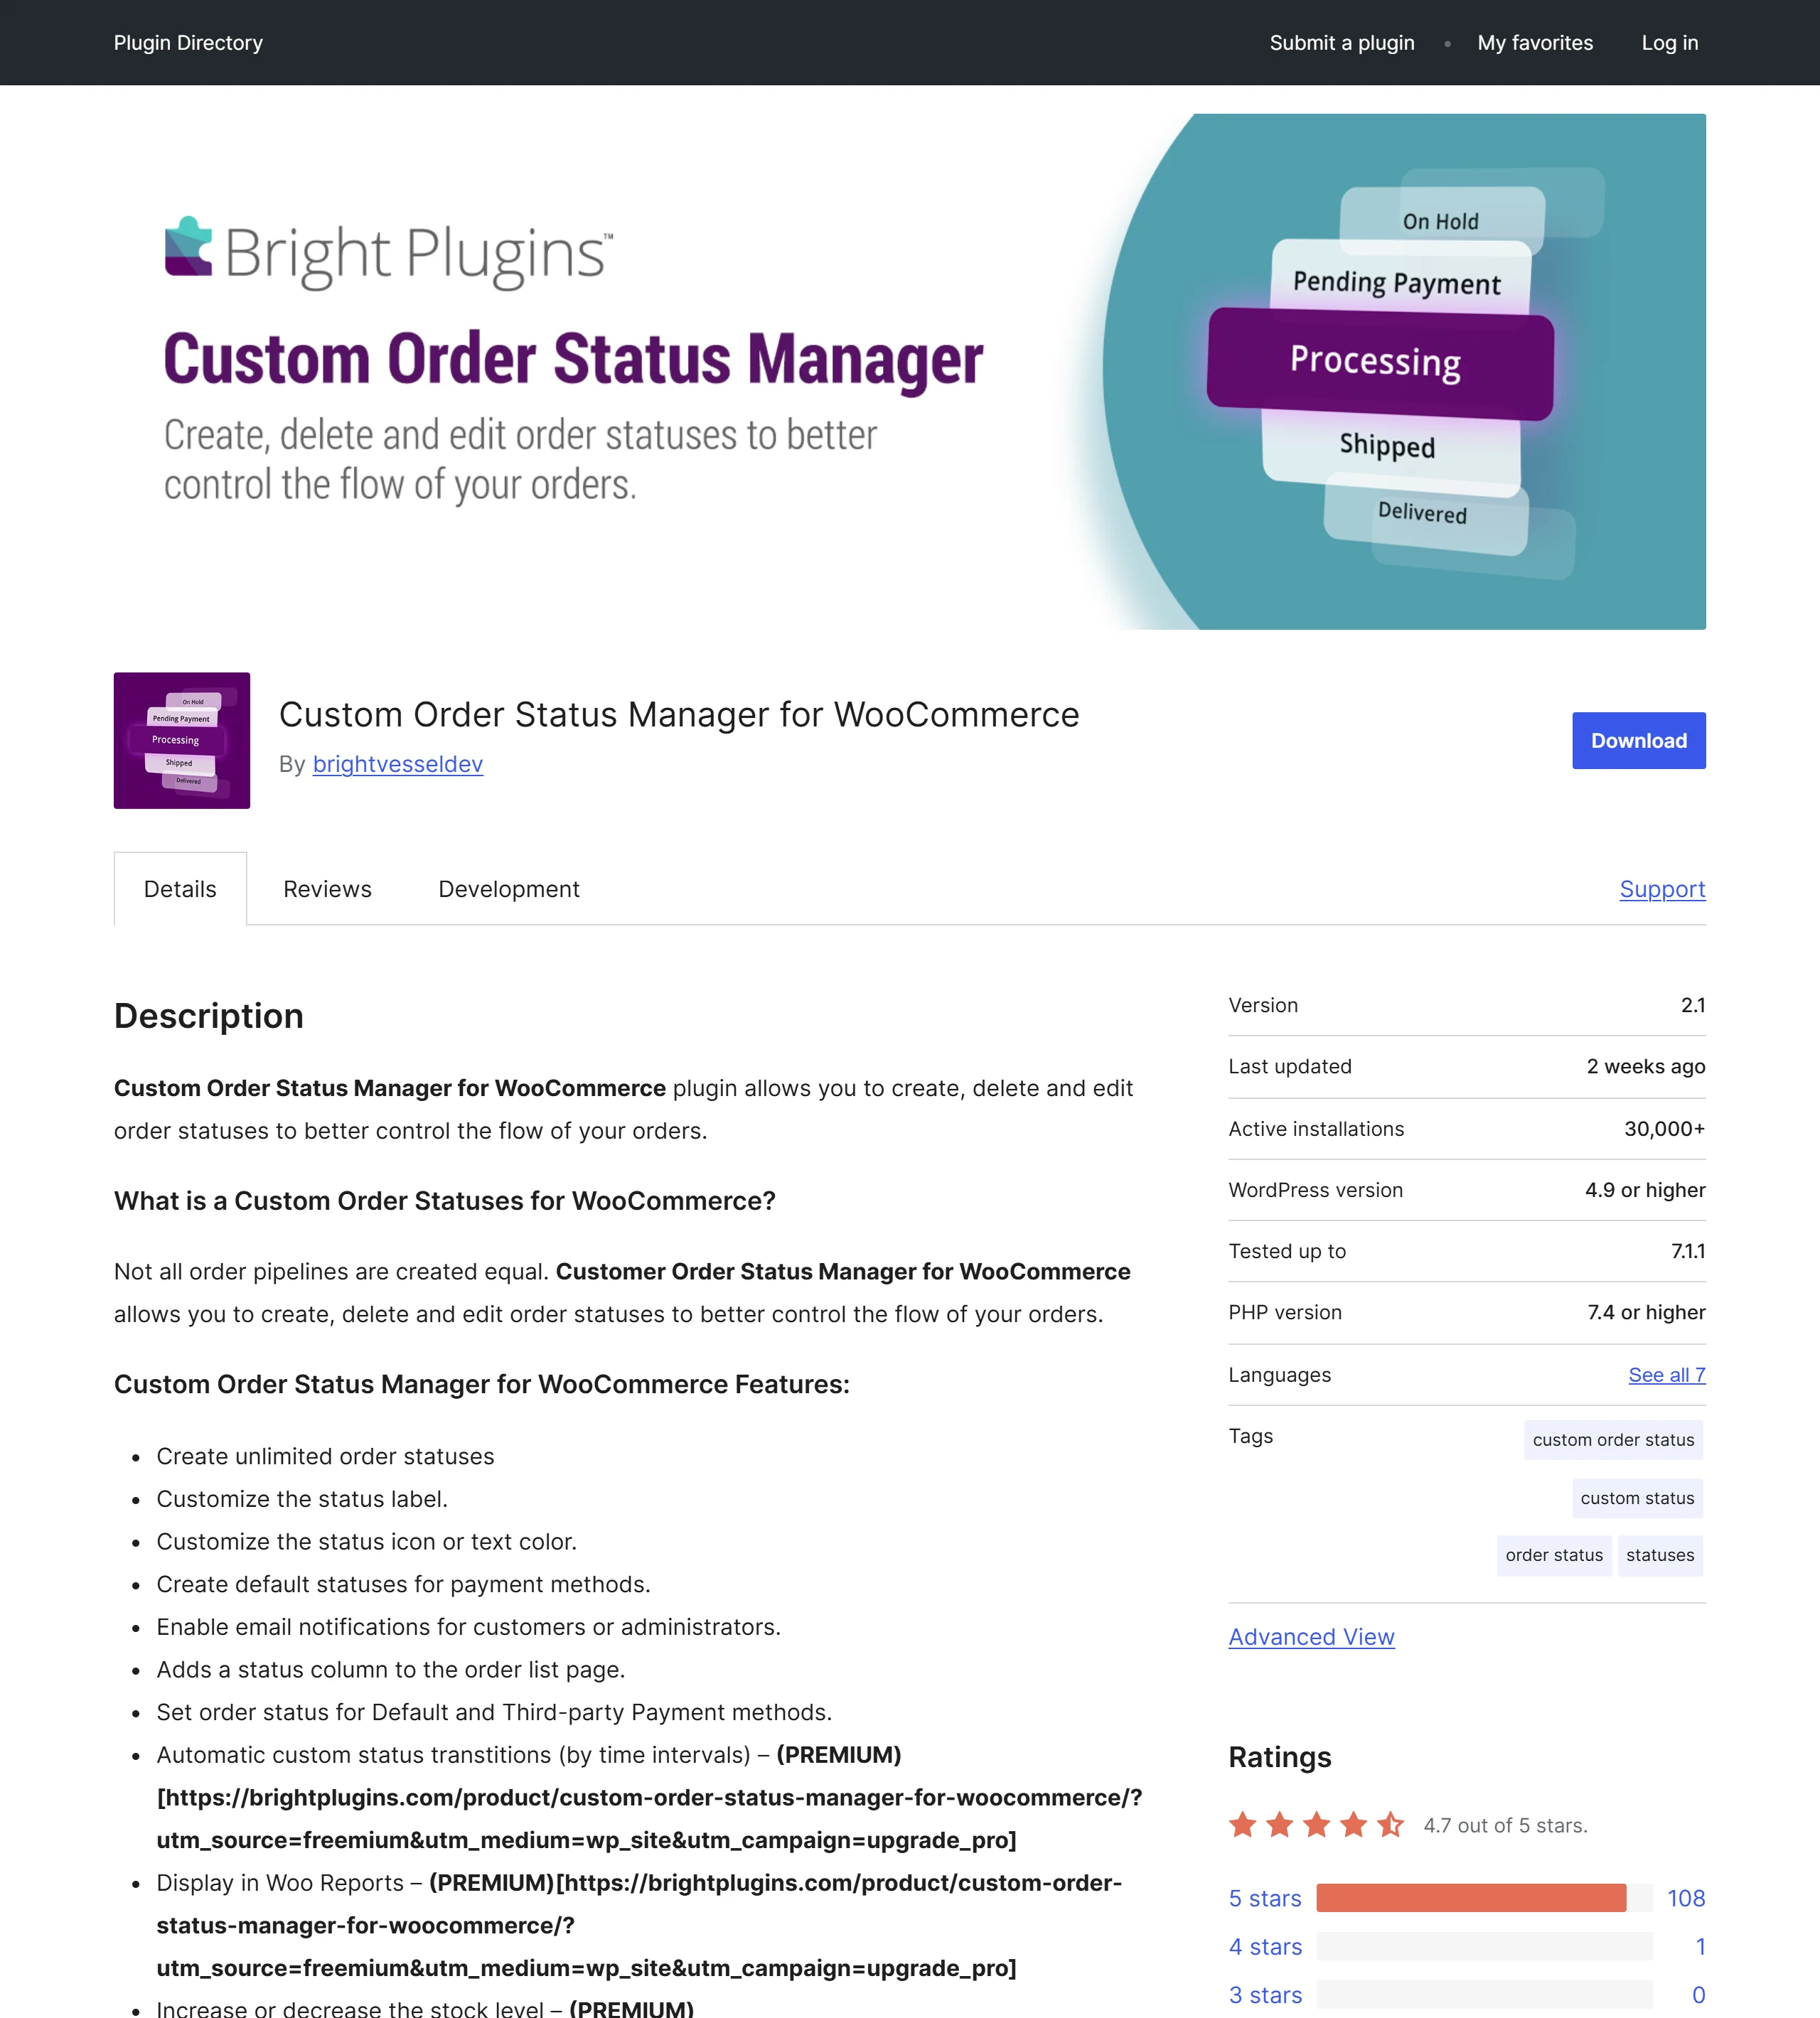Click the plugin icon thumbnail
Screen dimensions: 1820x2018
[x=182, y=740]
